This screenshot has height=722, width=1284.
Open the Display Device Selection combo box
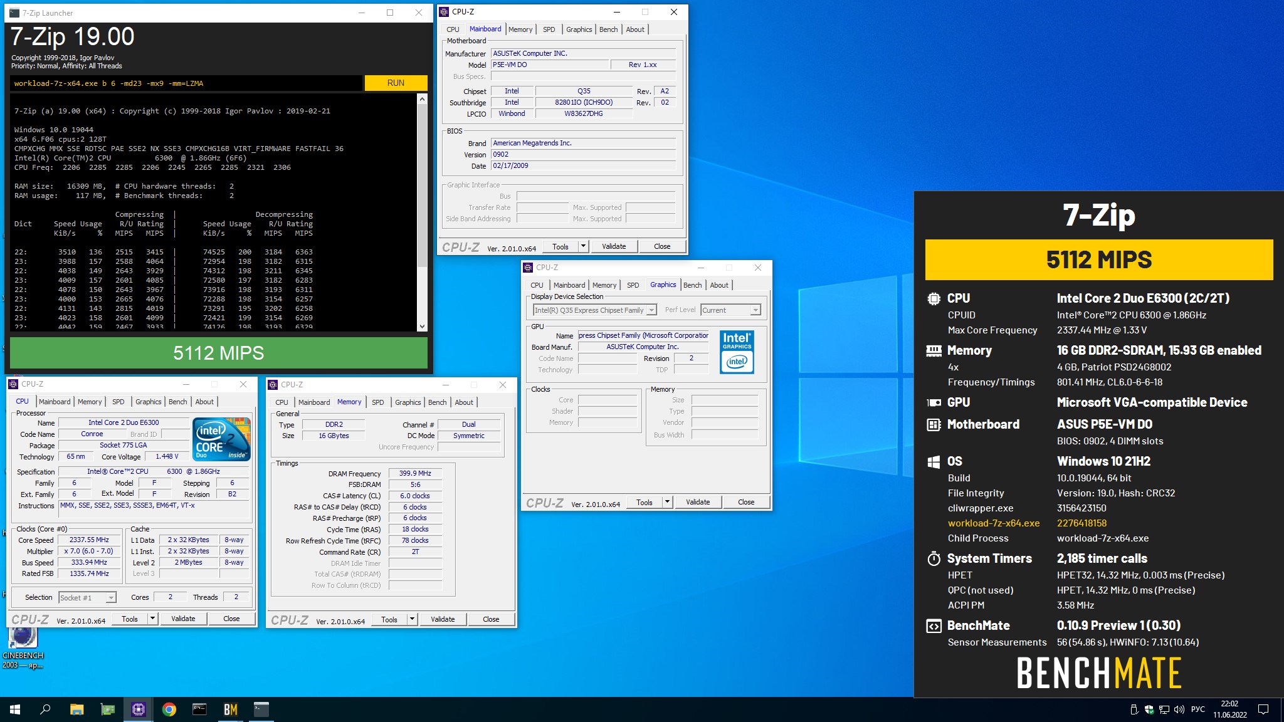coord(594,310)
